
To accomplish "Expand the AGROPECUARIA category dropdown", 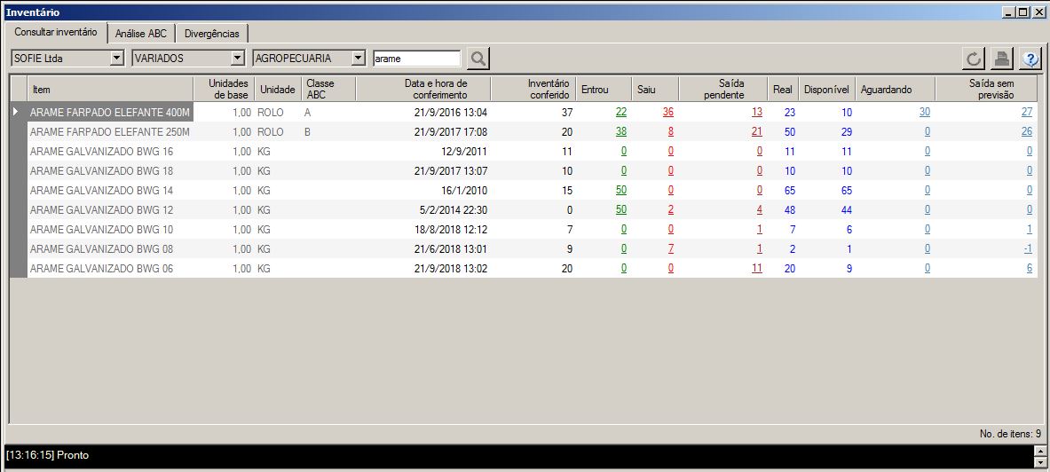I will (358, 59).
